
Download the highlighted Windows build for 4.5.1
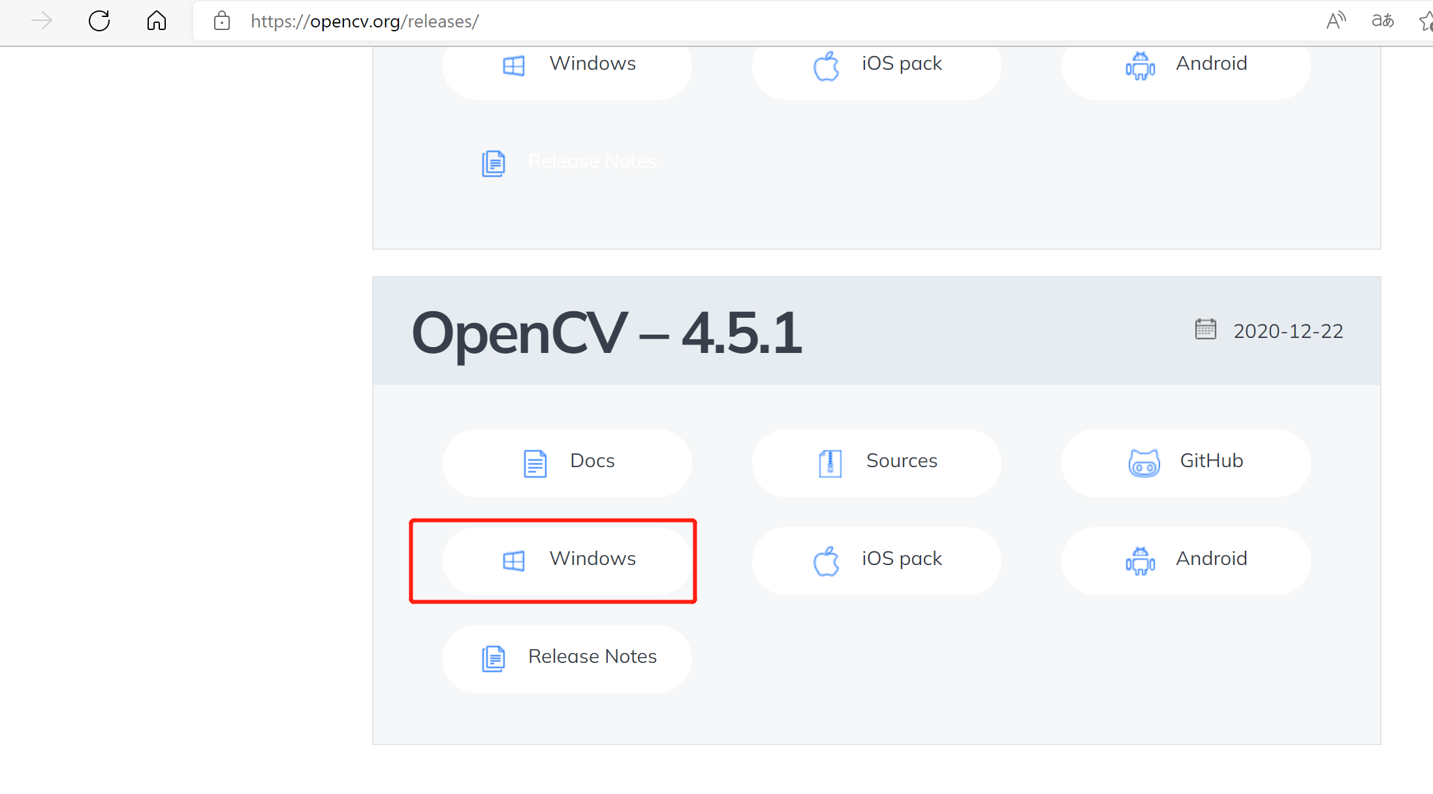pyautogui.click(x=567, y=560)
